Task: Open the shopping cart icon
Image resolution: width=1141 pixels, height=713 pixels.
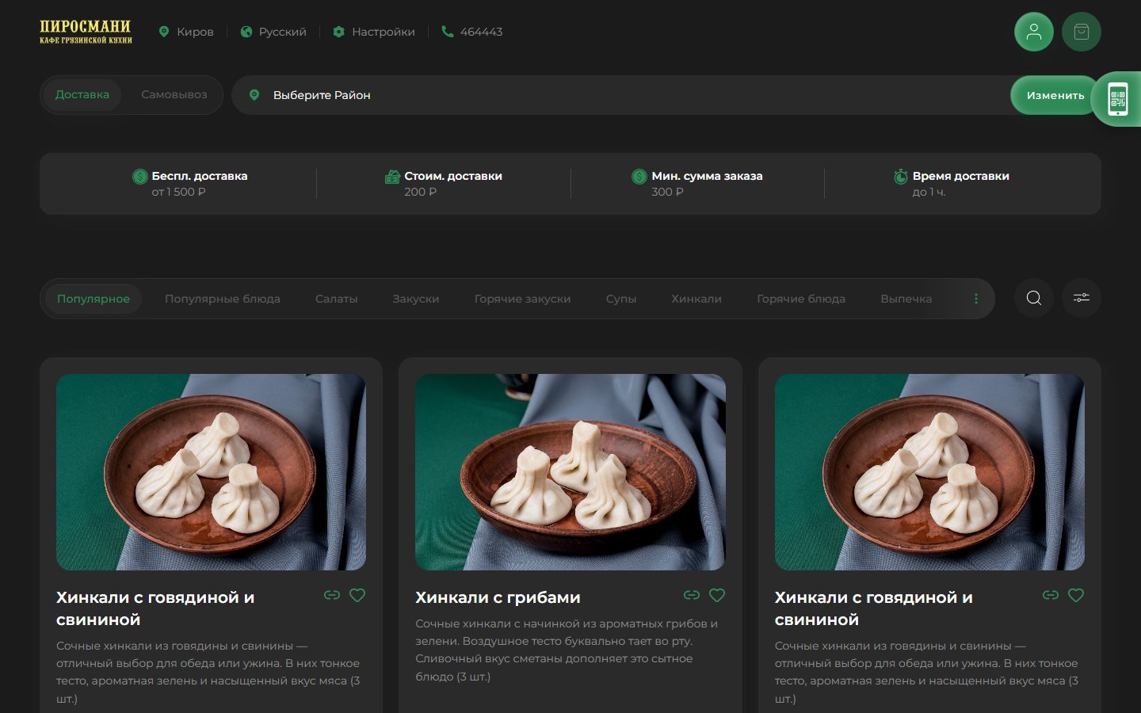Action: (1082, 32)
